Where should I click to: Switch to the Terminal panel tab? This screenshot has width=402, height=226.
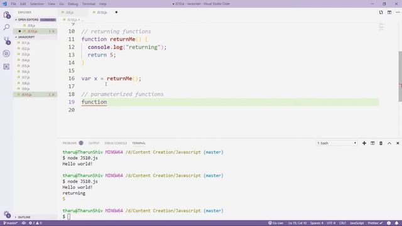(x=139, y=143)
